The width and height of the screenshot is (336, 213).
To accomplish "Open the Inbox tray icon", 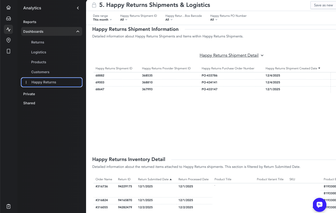I will pos(9,18).
